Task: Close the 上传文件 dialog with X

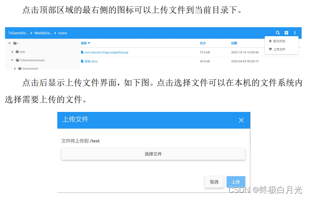Action: (x=241, y=120)
